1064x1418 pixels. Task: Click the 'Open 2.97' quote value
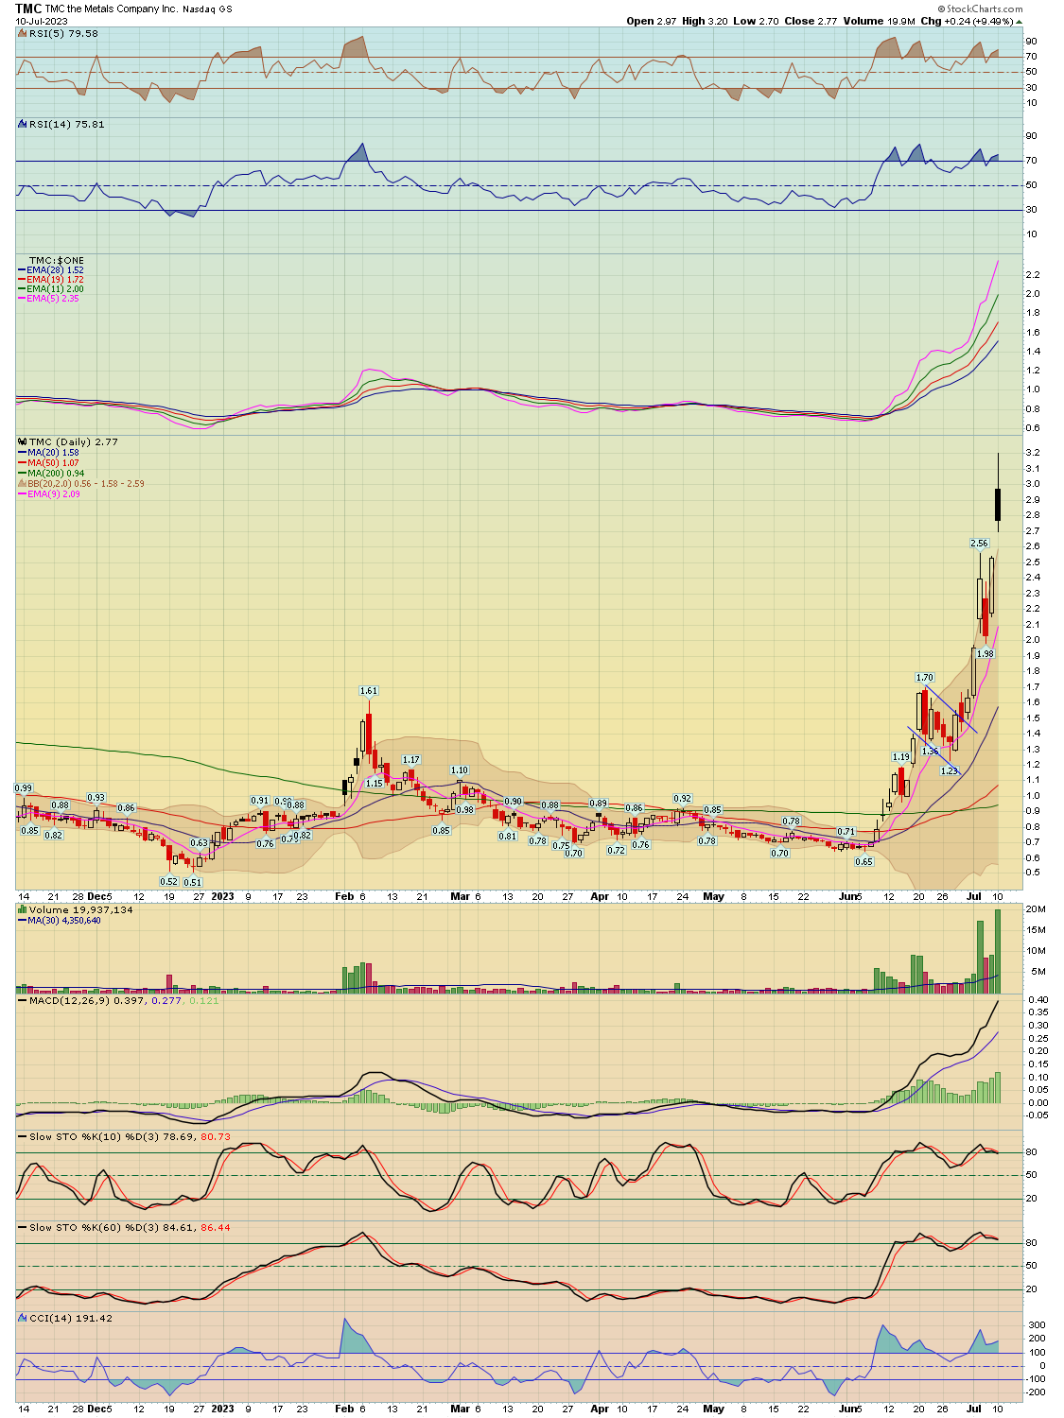[x=652, y=21]
